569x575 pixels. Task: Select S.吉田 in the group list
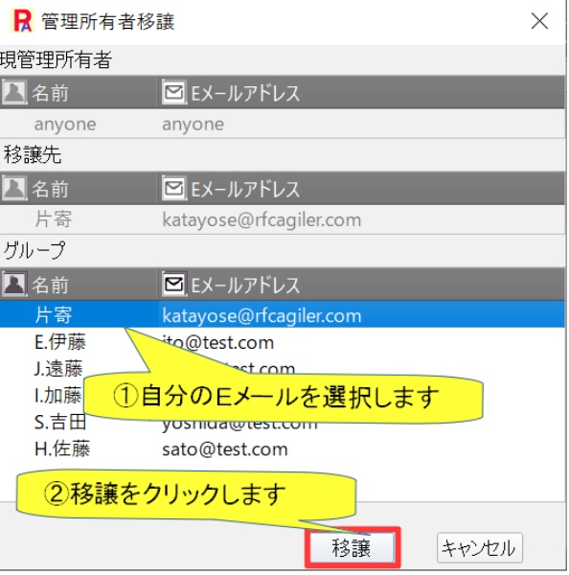pos(60,423)
